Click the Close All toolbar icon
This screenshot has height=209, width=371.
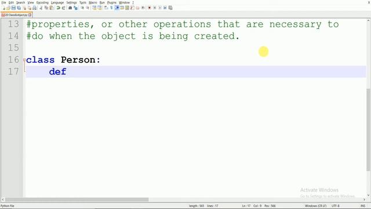click(30, 8)
